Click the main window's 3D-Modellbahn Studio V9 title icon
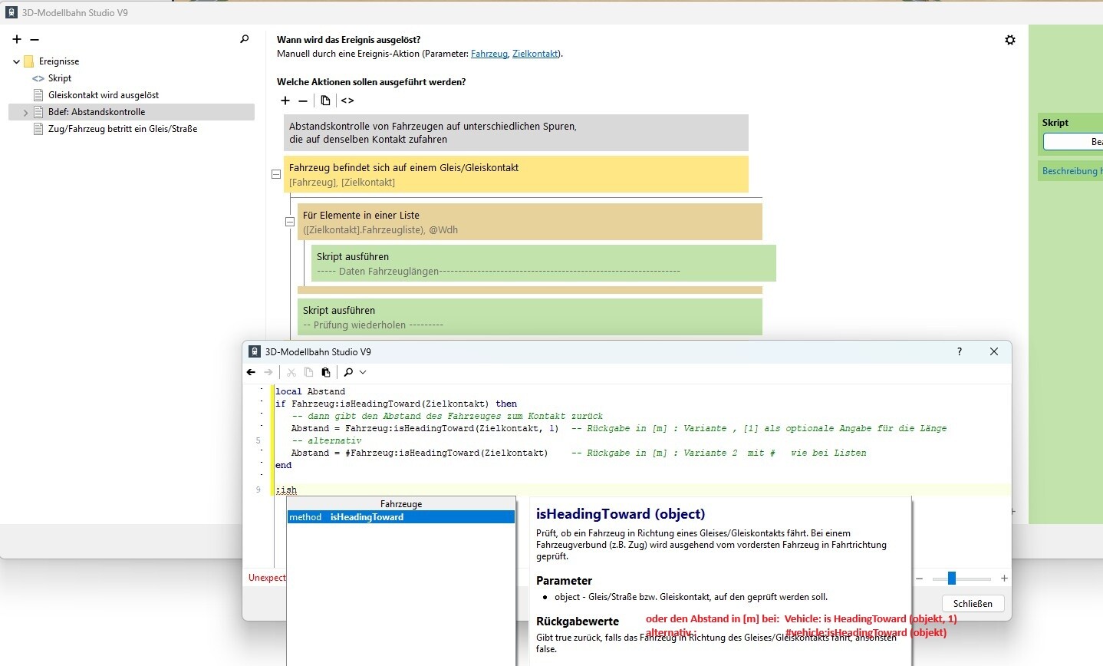The image size is (1103, 666). [11, 13]
